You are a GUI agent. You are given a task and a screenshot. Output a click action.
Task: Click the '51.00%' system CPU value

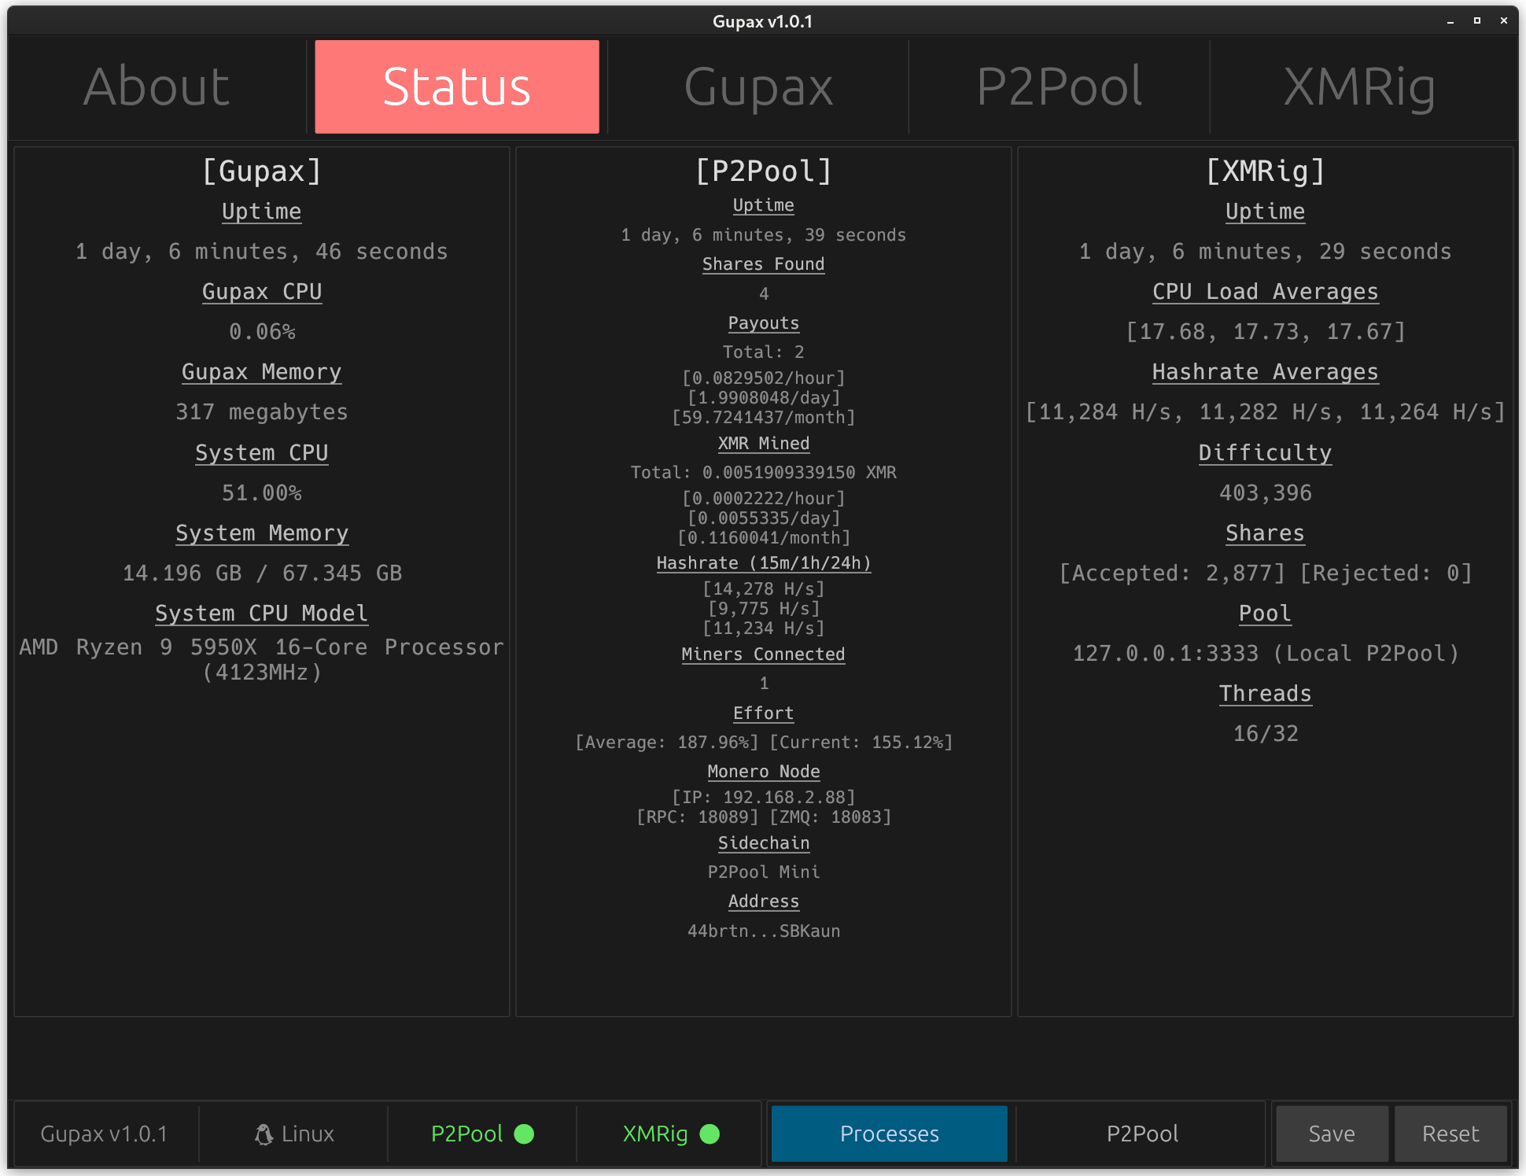[x=262, y=492]
